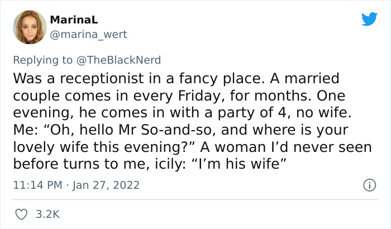
Task: Click the Twitter bird logo
Action: pos(369,20)
